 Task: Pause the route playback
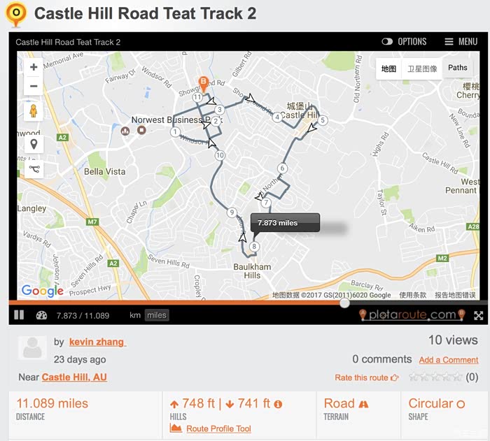pos(19,315)
